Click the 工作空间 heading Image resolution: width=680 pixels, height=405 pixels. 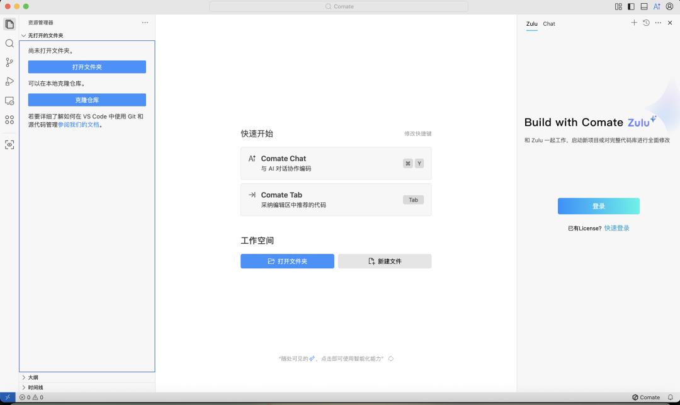pos(257,240)
